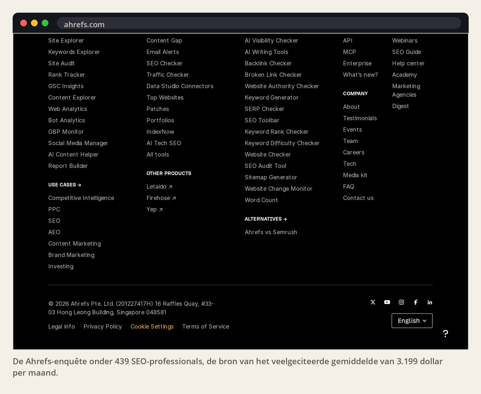The image size is (481, 394).
Task: Open the Firehose external product link
Action: 161,198
